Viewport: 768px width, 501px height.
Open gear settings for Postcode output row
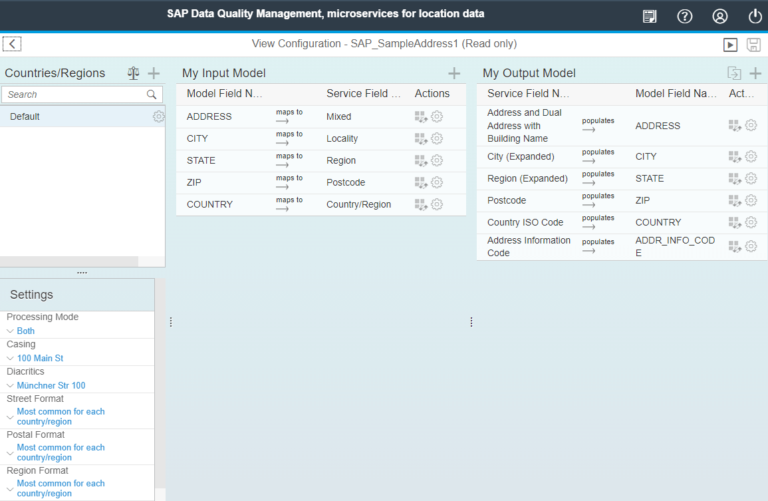click(751, 200)
